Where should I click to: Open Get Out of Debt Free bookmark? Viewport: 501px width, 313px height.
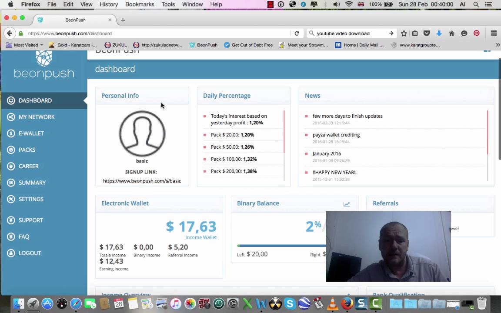(248, 45)
